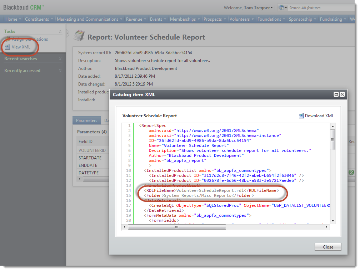Screen dimensions: 360x271
Task: Click the Blackbaud CRM logo
Action: [24, 7]
